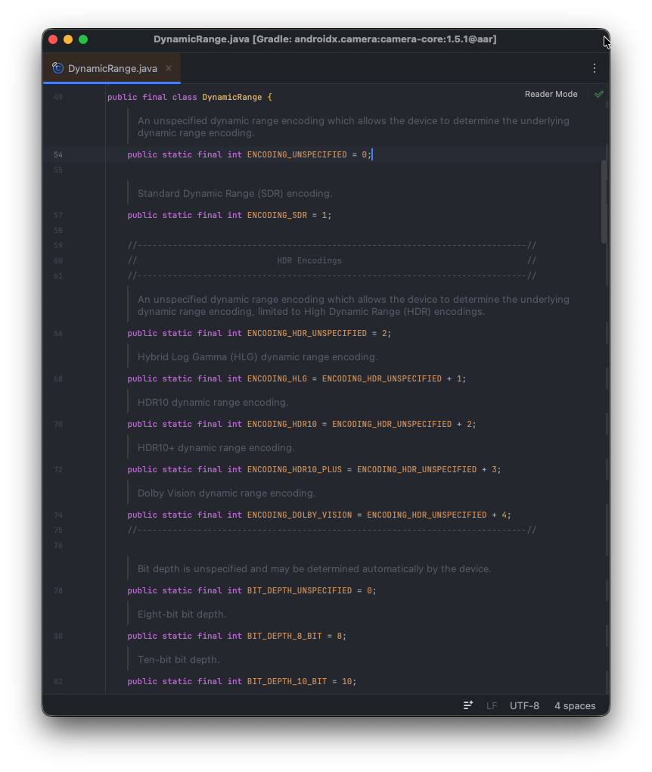Close the DynamicRange.java editor tab

(x=169, y=68)
